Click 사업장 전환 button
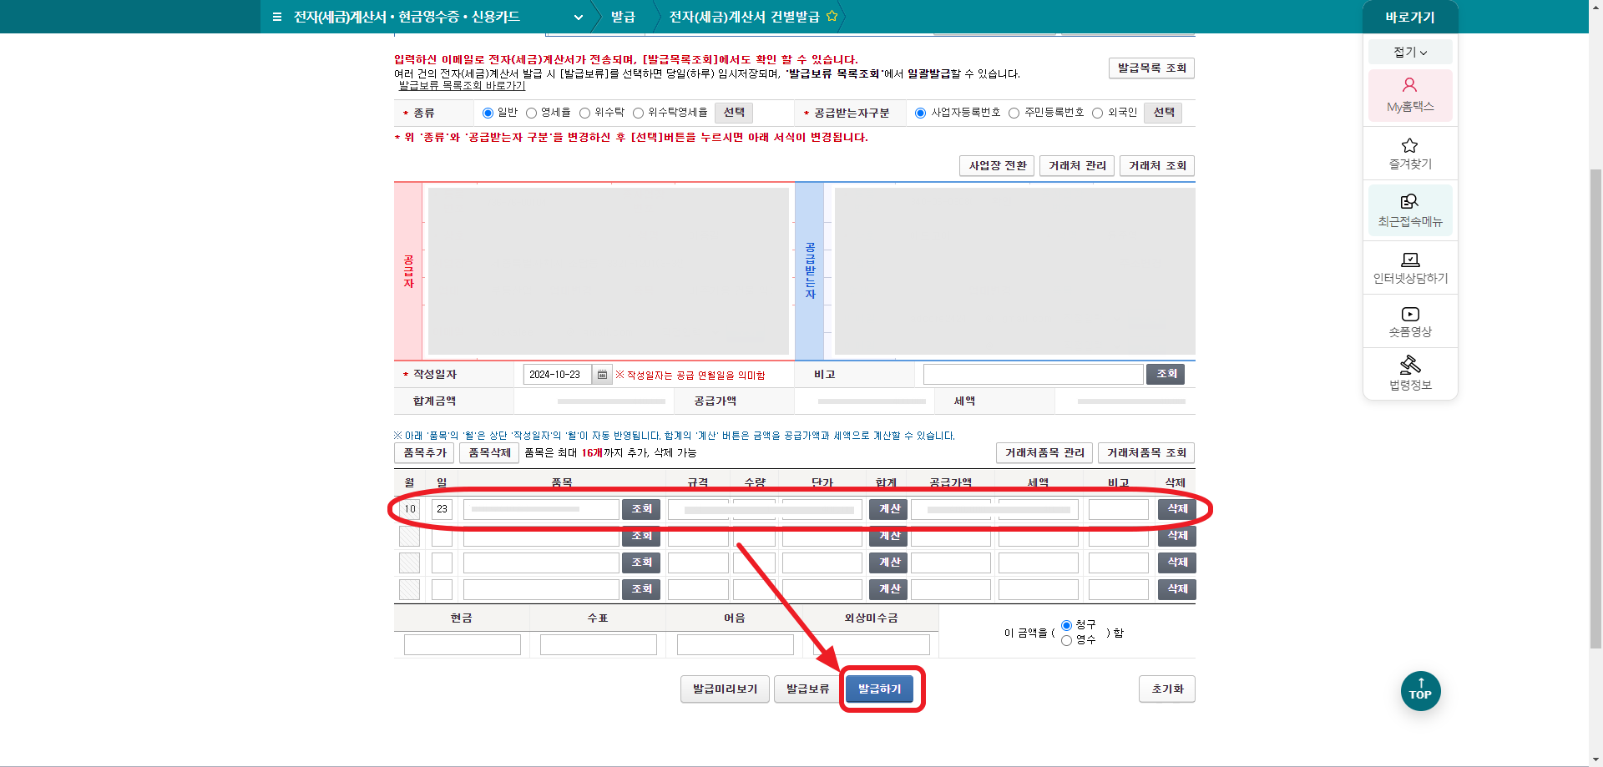This screenshot has width=1603, height=767. [x=997, y=166]
